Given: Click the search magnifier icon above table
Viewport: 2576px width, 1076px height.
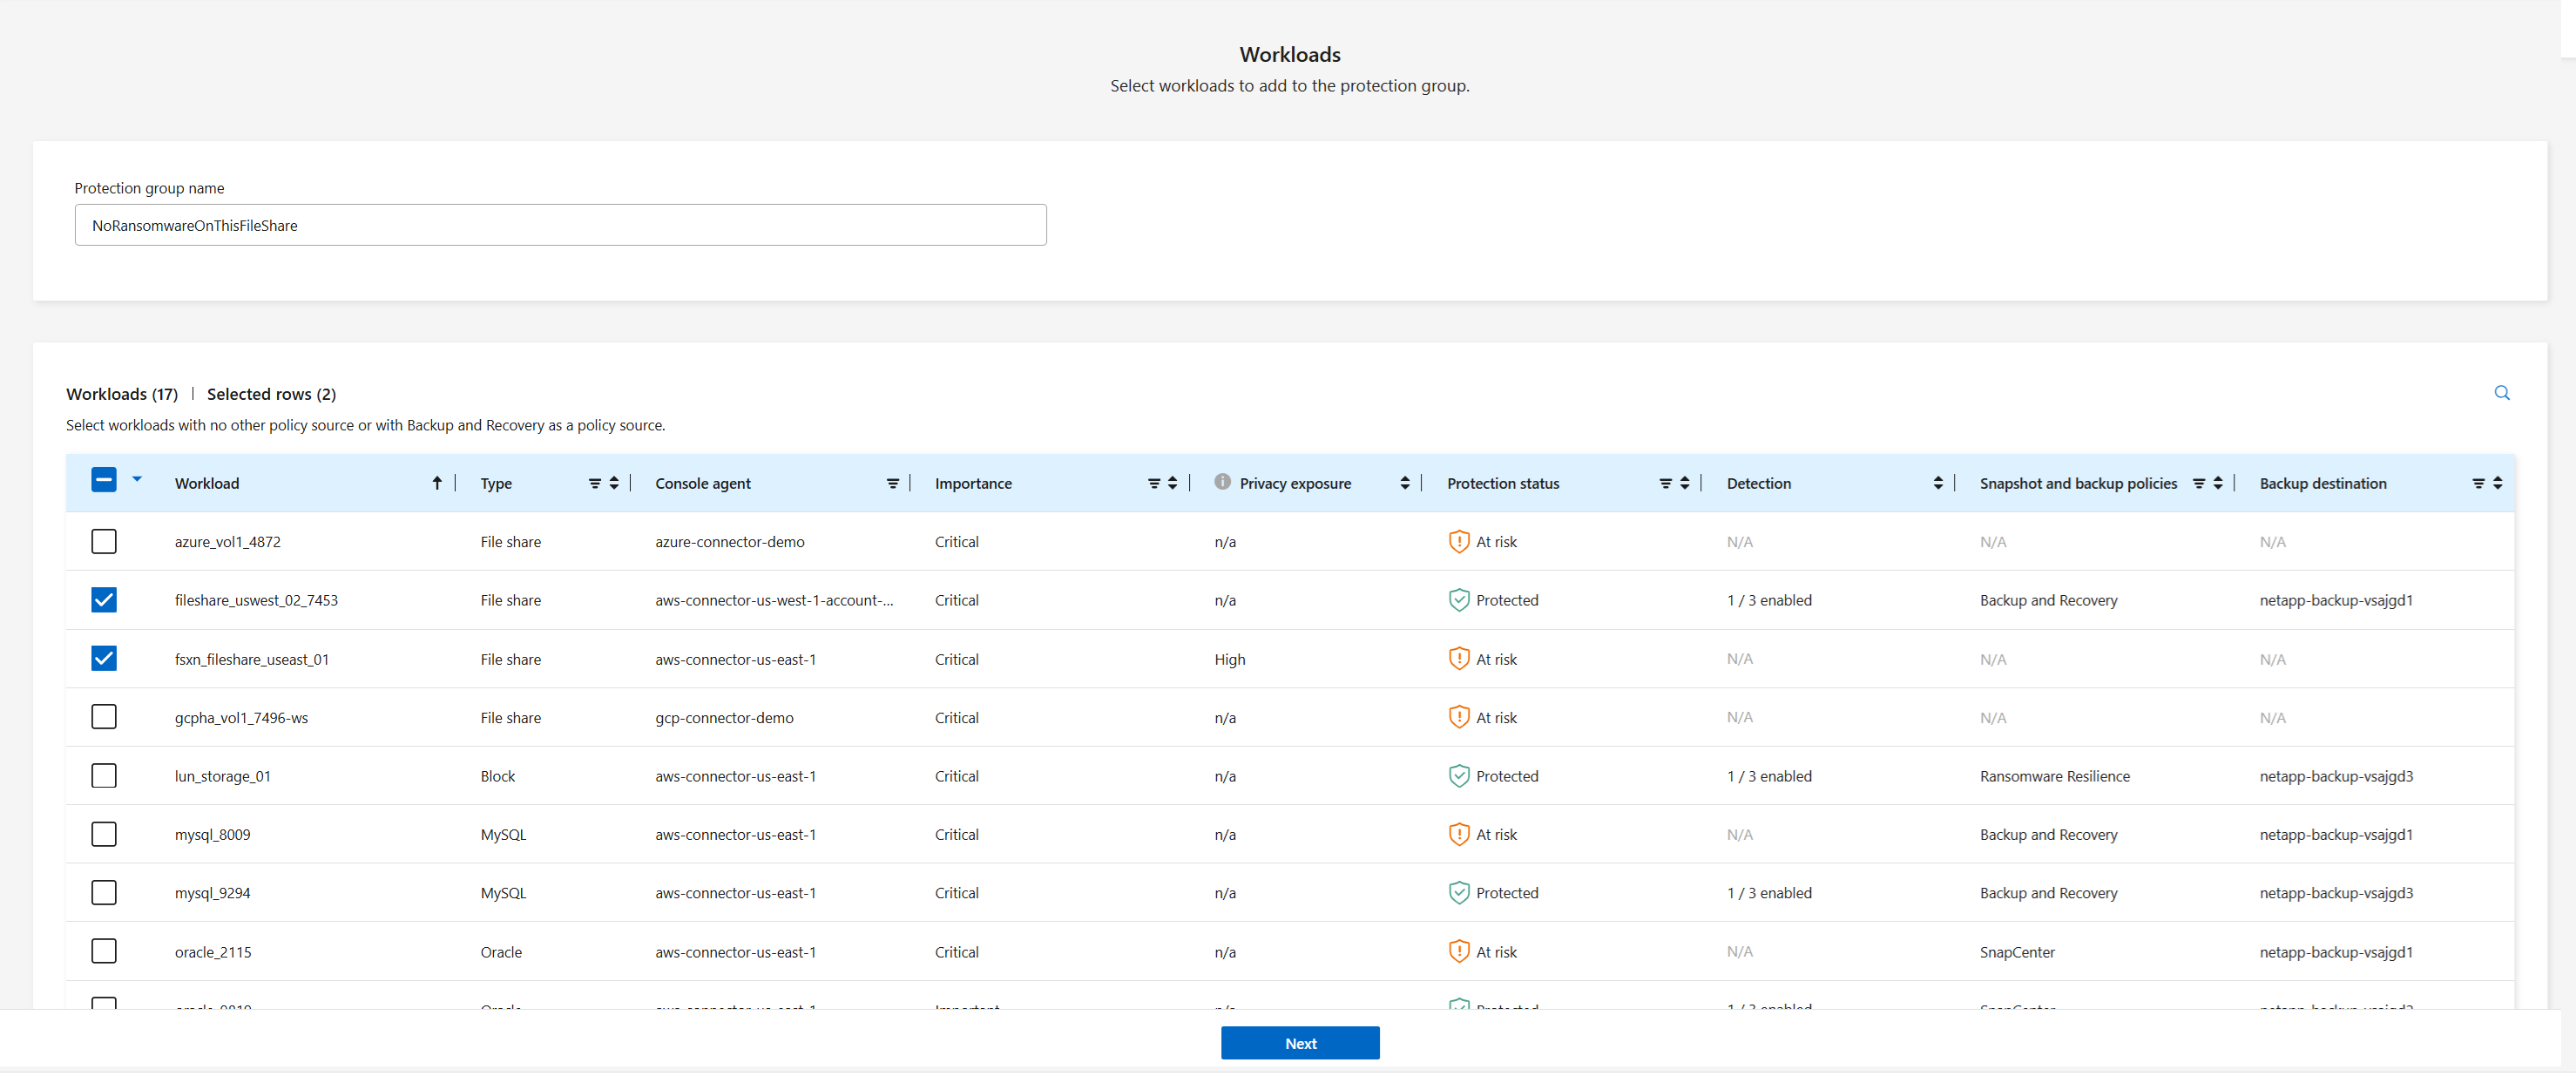Looking at the screenshot, I should (x=2501, y=393).
